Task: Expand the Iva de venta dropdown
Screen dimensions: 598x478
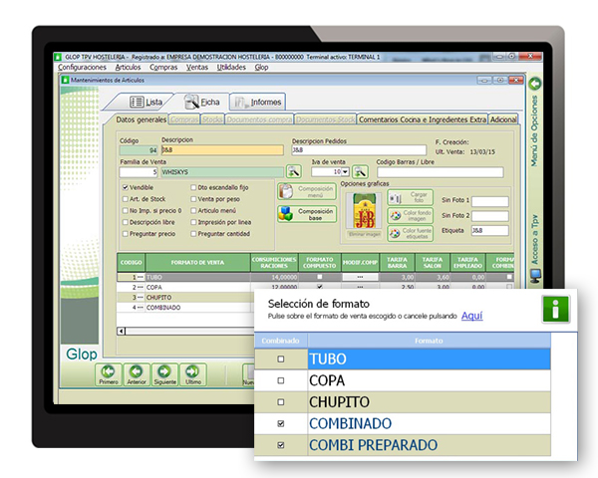Action: click(345, 172)
